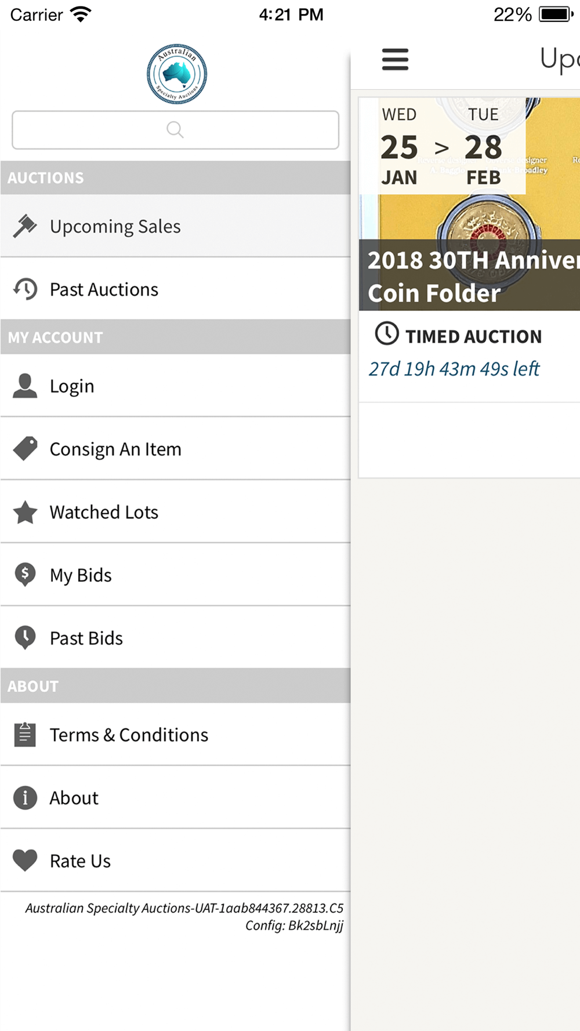Open the Upcoming Sales menu item
580x1031 pixels.
tap(115, 226)
